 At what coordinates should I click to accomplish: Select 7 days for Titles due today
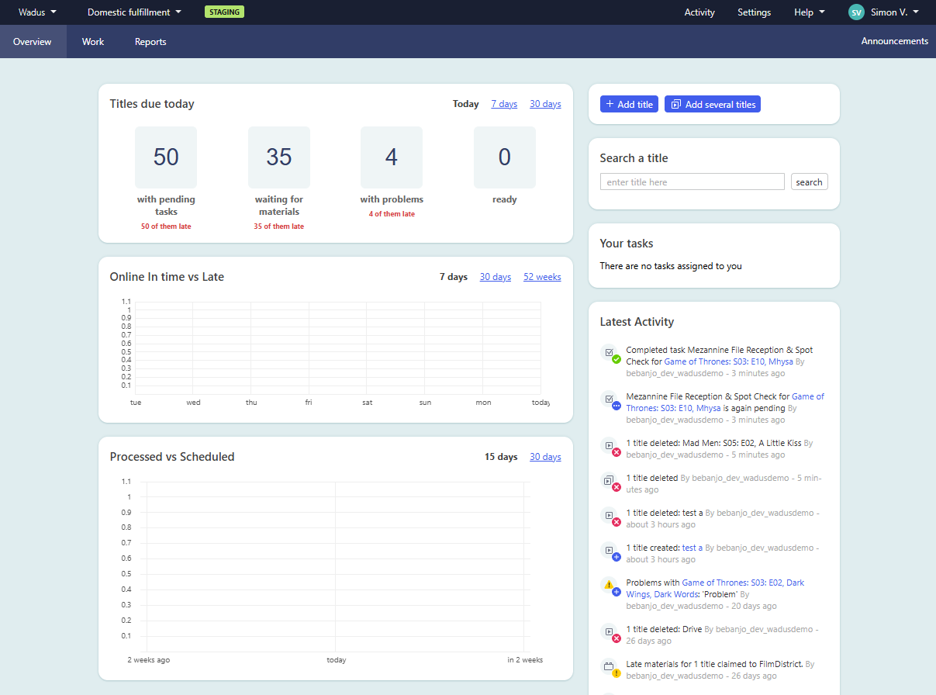(x=504, y=104)
